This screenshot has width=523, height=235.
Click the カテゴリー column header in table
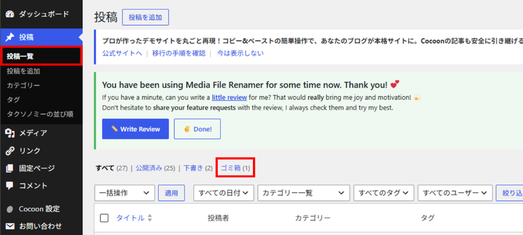(312, 218)
